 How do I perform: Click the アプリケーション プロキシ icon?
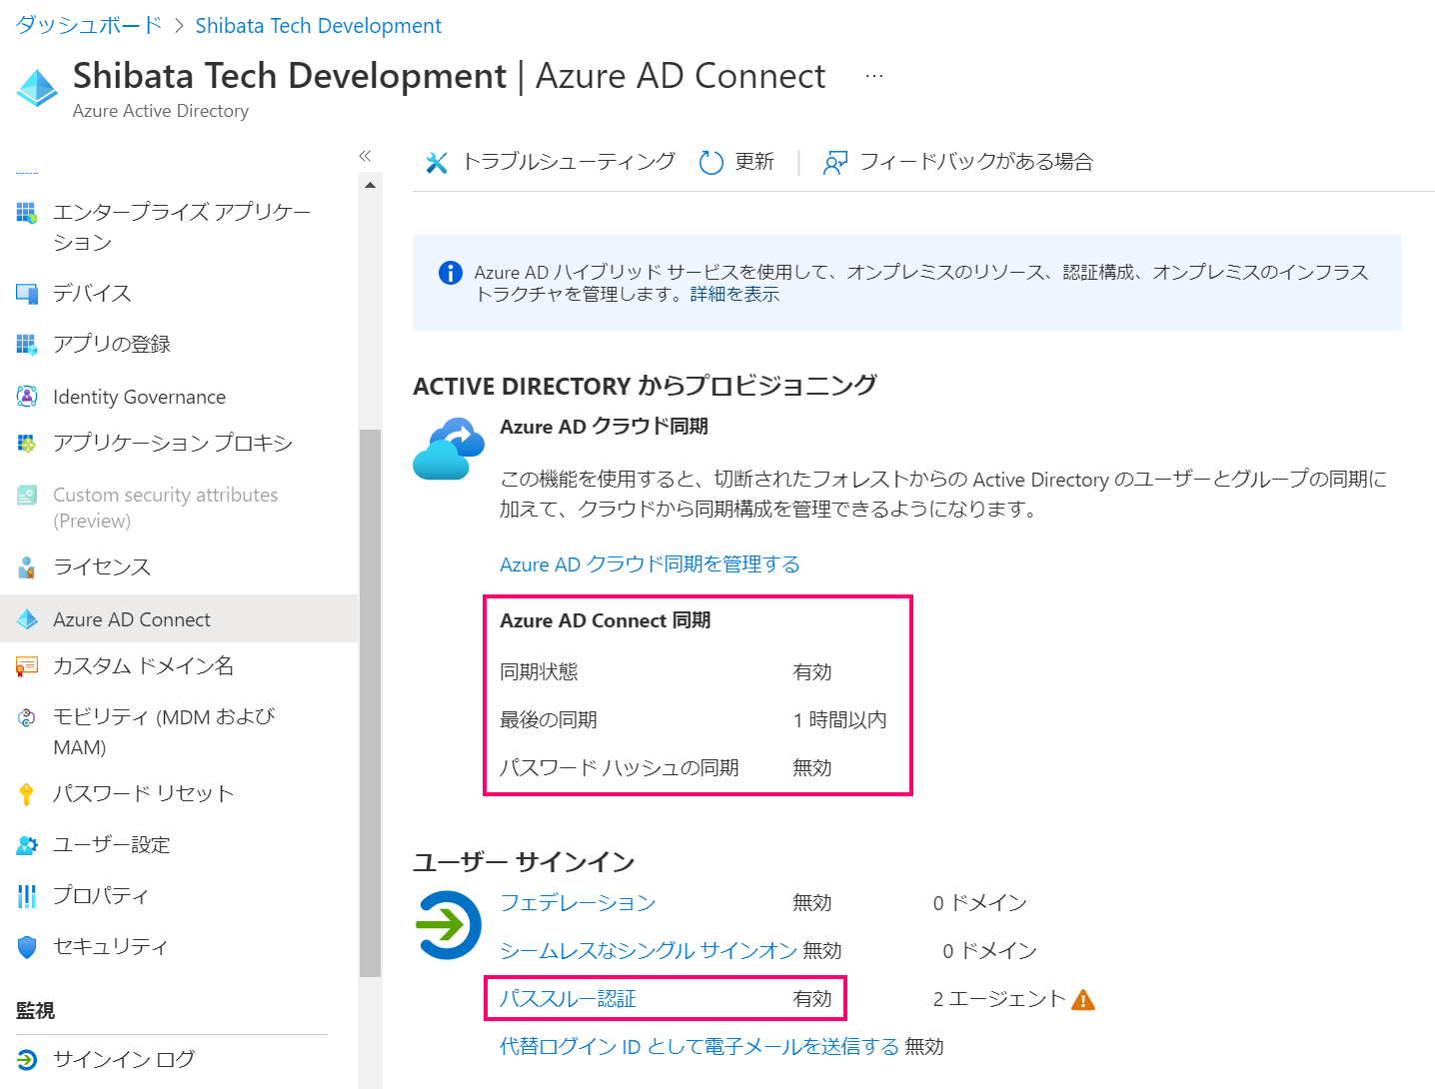point(27,443)
